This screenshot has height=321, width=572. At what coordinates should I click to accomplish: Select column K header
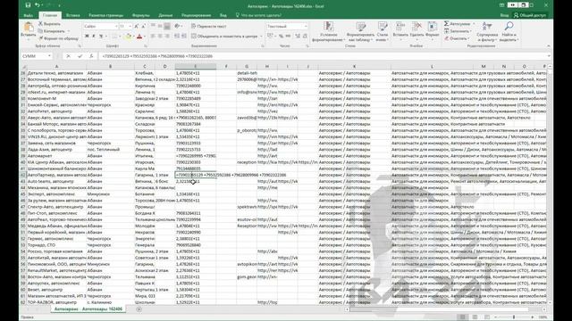click(x=354, y=66)
